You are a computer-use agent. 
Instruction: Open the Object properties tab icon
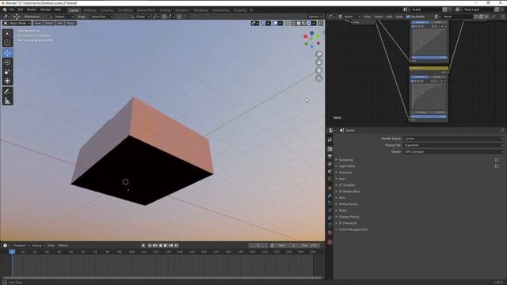330,188
